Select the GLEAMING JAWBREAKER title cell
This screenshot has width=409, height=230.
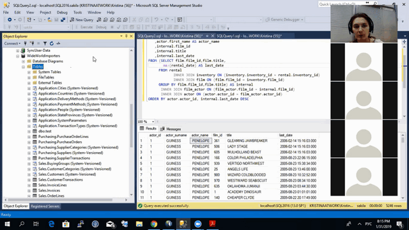pos(247,141)
